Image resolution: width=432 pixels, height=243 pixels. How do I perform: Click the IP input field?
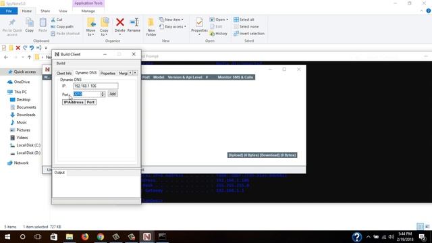pyautogui.click(x=96, y=86)
